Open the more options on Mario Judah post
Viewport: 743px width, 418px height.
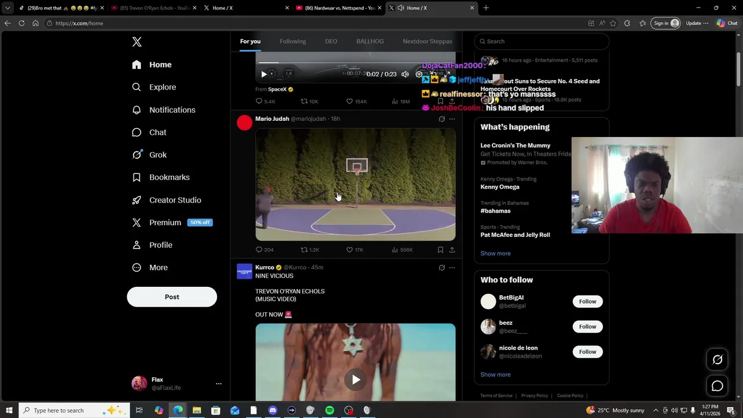click(x=452, y=119)
